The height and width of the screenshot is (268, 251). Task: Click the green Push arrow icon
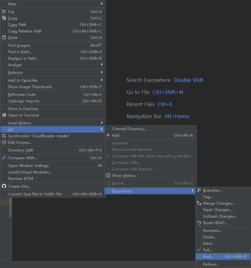(x=199, y=256)
